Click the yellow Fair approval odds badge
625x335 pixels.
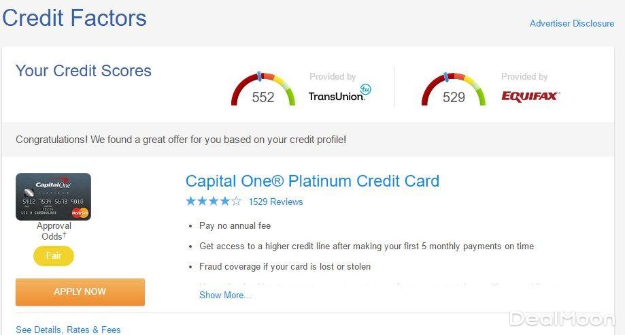(x=54, y=256)
